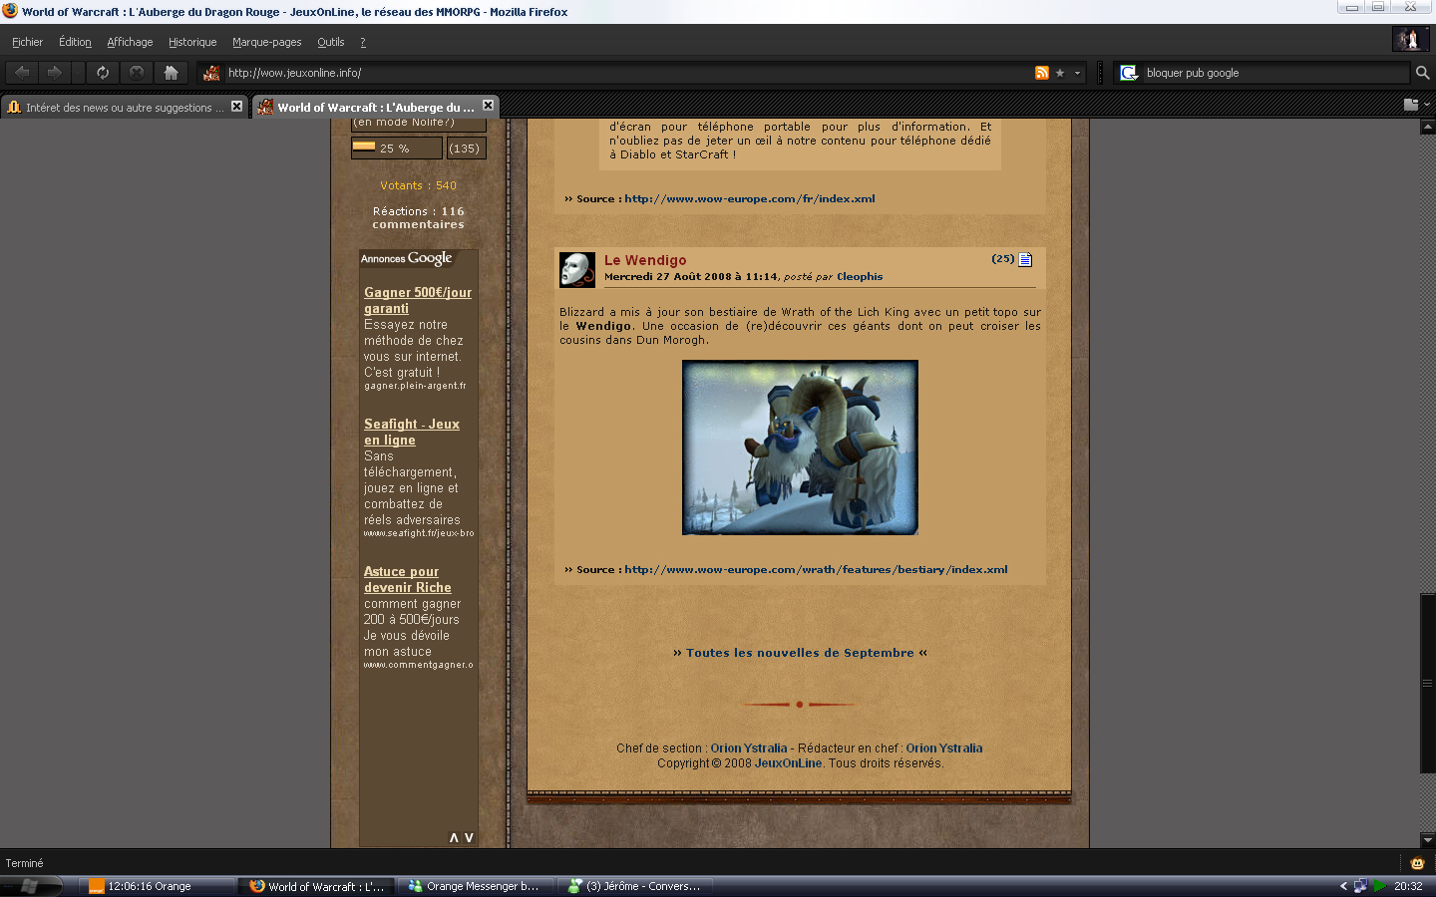
Task: Click the page scrollbar up arrow
Action: 1427,129
